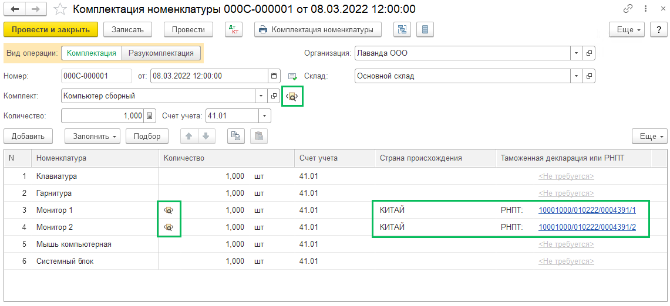Viewport: 670px width, 306px height.
Task: Click Провести и закрыть button
Action: (51, 29)
